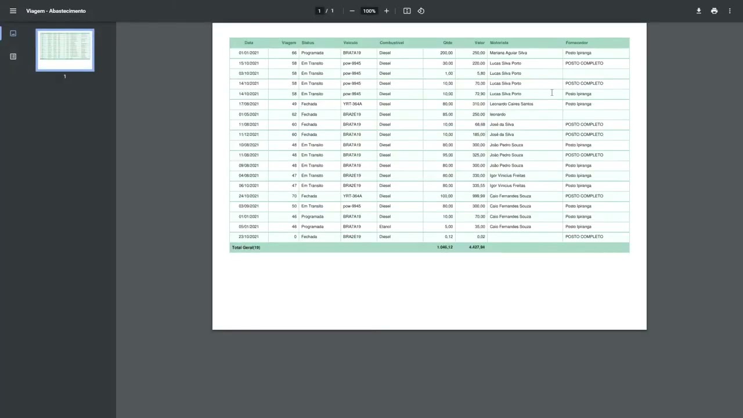Select the date 03/10/2021

[249, 73]
